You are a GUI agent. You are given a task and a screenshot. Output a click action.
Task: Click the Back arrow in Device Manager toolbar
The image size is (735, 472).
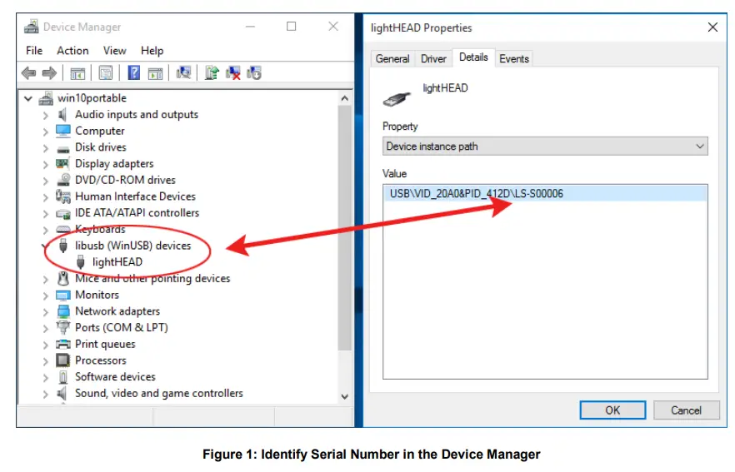point(29,73)
